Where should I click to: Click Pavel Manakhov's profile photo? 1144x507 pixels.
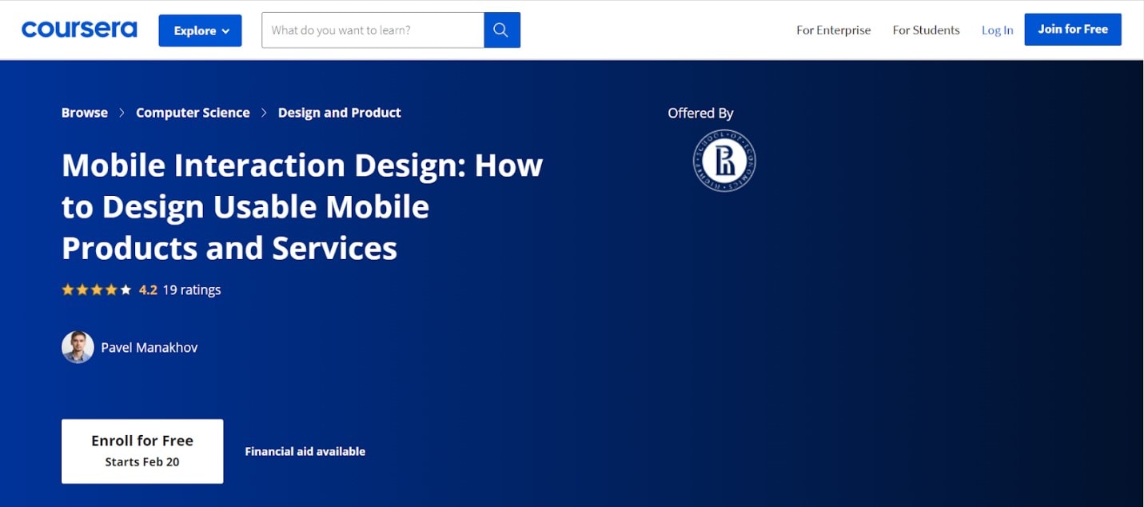click(78, 347)
